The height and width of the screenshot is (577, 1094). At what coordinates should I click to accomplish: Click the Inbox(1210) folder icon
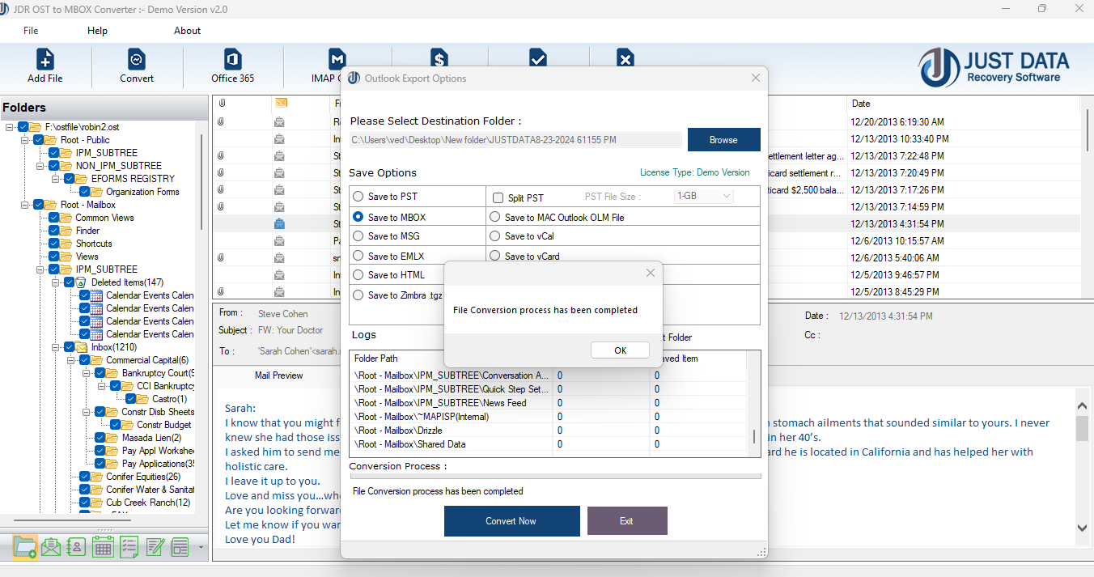coord(81,347)
